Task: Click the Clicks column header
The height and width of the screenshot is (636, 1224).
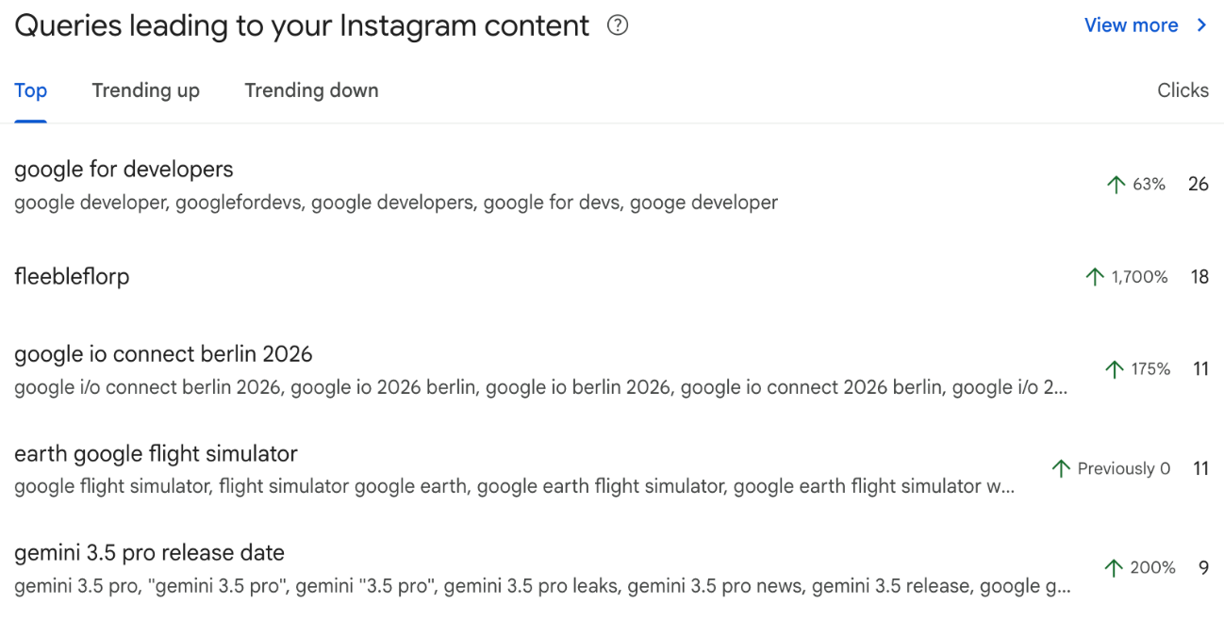Action: [1183, 90]
